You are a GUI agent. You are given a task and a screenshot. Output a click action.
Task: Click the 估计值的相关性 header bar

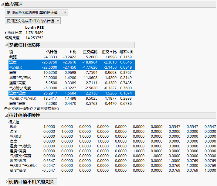click(x=112, y=115)
